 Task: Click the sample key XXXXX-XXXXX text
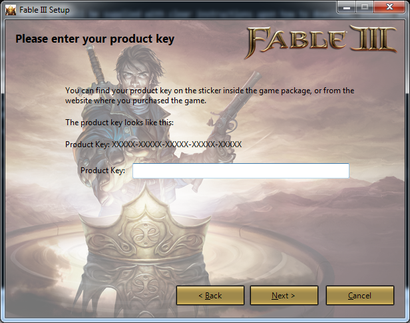[x=177, y=145]
